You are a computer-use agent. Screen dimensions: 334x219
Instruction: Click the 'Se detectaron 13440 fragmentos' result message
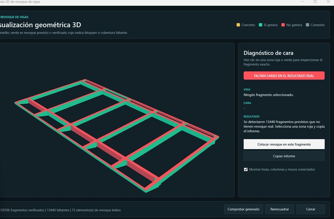(284, 126)
